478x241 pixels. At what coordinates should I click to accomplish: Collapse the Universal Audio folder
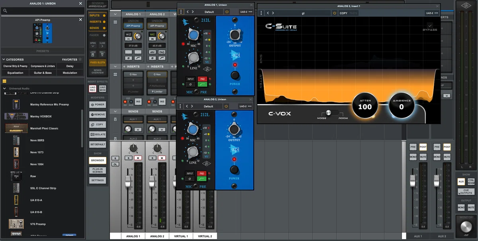4,88
